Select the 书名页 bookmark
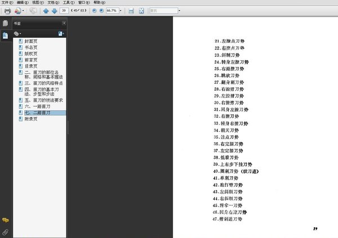The height and width of the screenshot is (238, 338). coord(31,47)
